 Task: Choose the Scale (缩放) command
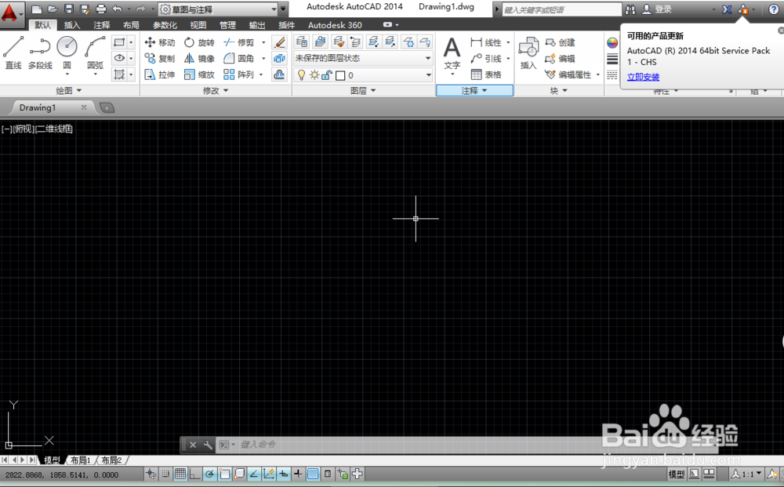point(199,75)
